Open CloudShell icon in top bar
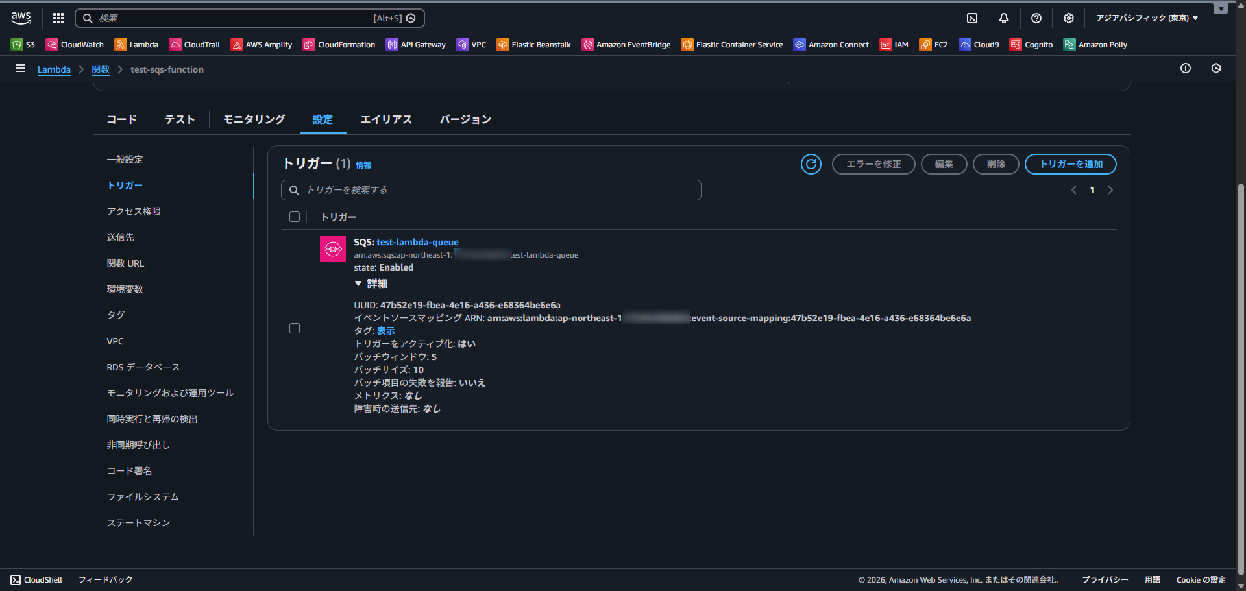 point(972,18)
